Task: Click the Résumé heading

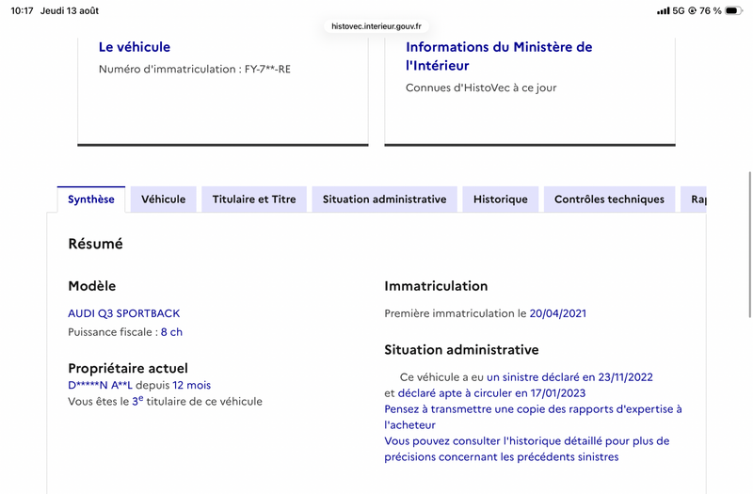Action: (x=96, y=244)
